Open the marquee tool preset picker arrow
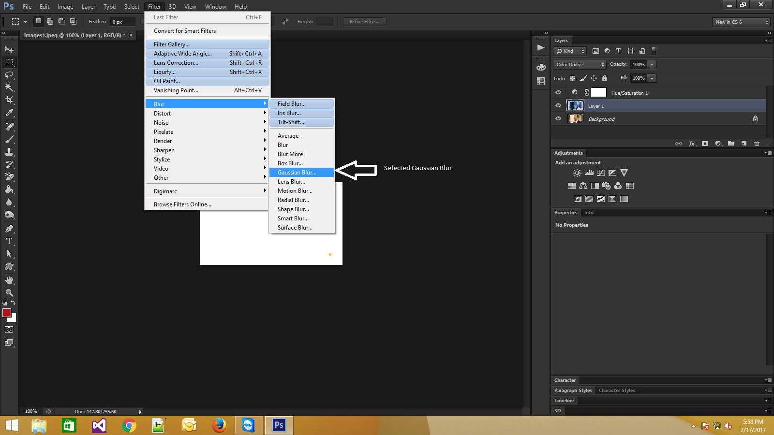The image size is (774, 435). [x=25, y=22]
